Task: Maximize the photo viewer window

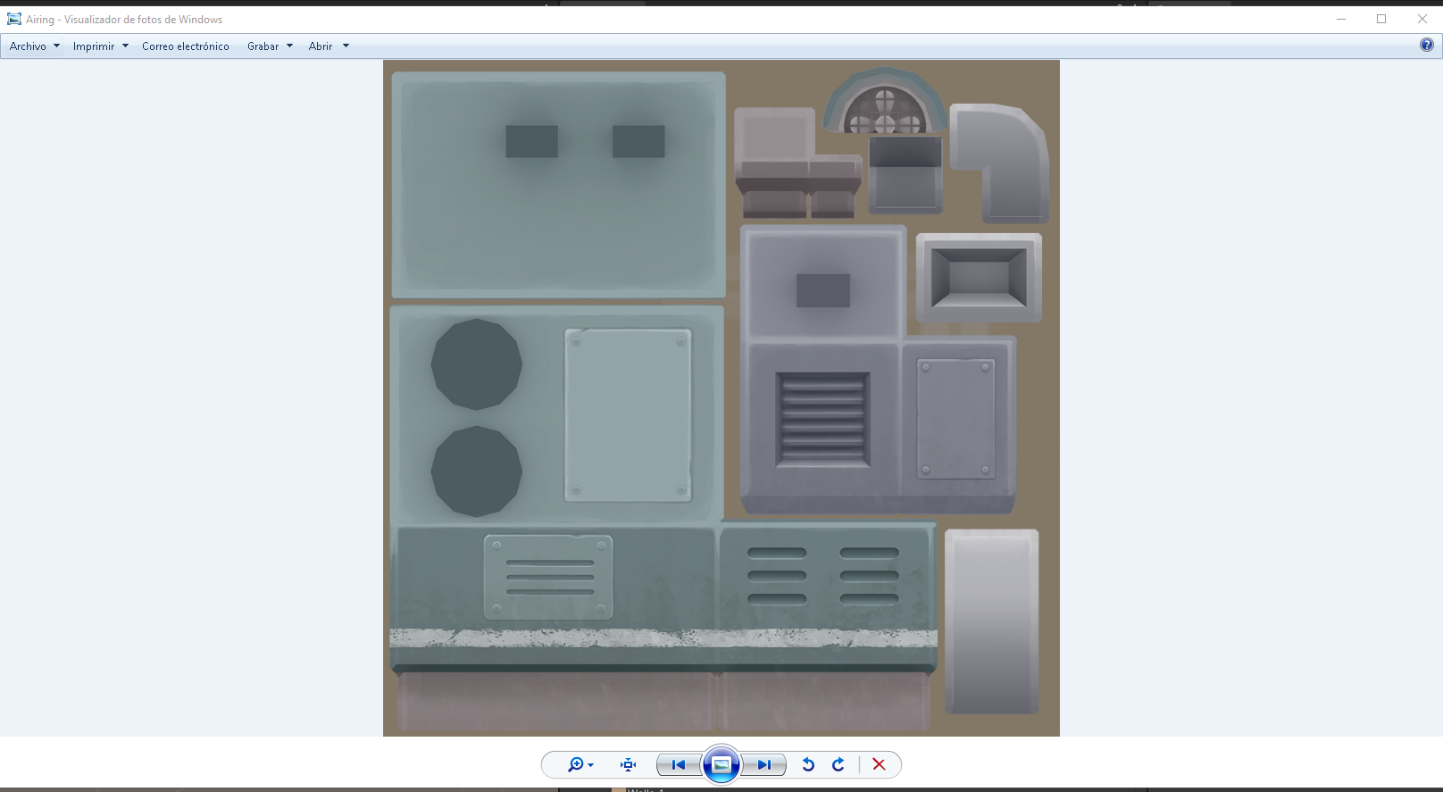Action: pos(1381,19)
